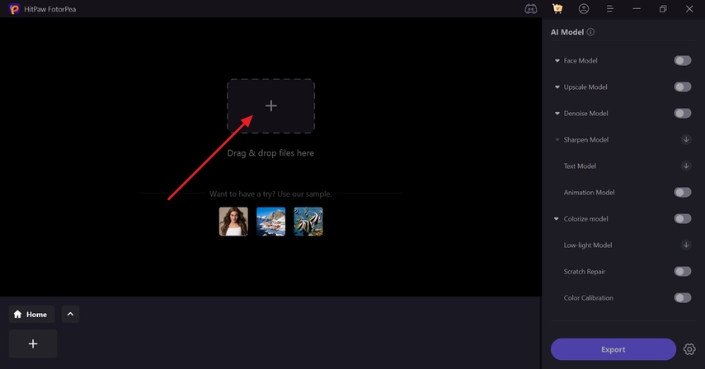Download the Sharpen Model
Screen dimensions: 705x369
(686, 139)
